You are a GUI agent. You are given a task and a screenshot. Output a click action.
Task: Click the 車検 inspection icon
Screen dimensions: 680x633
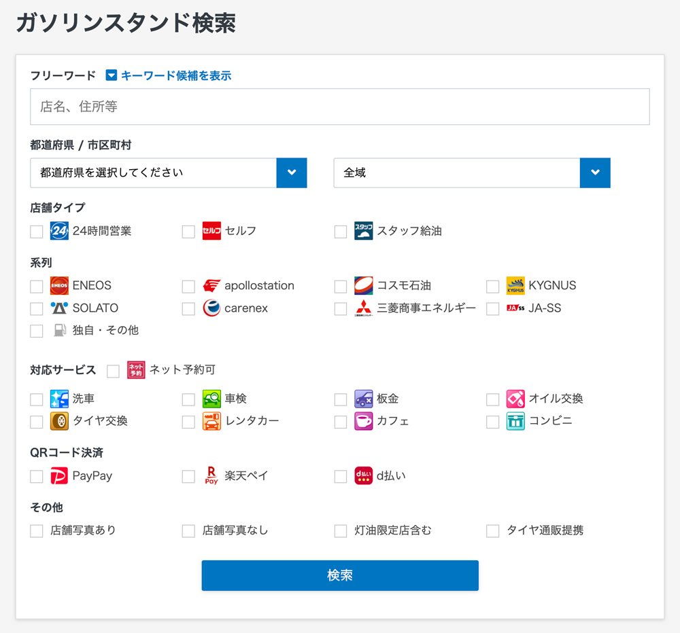pyautogui.click(x=211, y=399)
